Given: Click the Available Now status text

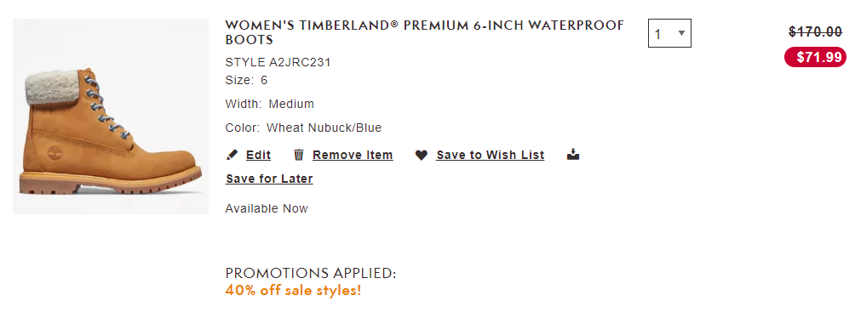Looking at the screenshot, I should coord(267,208).
